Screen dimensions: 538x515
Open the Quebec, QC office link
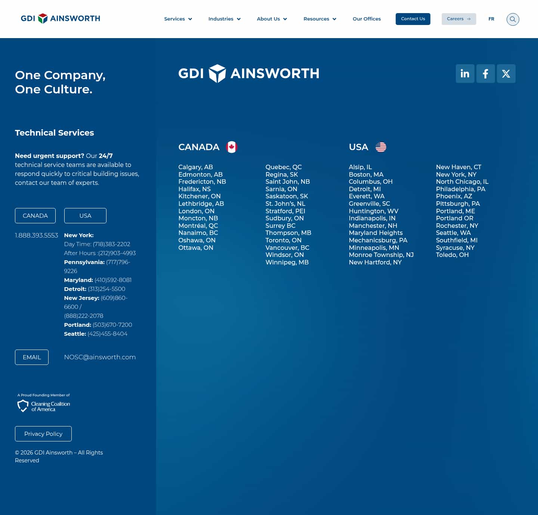pos(284,167)
